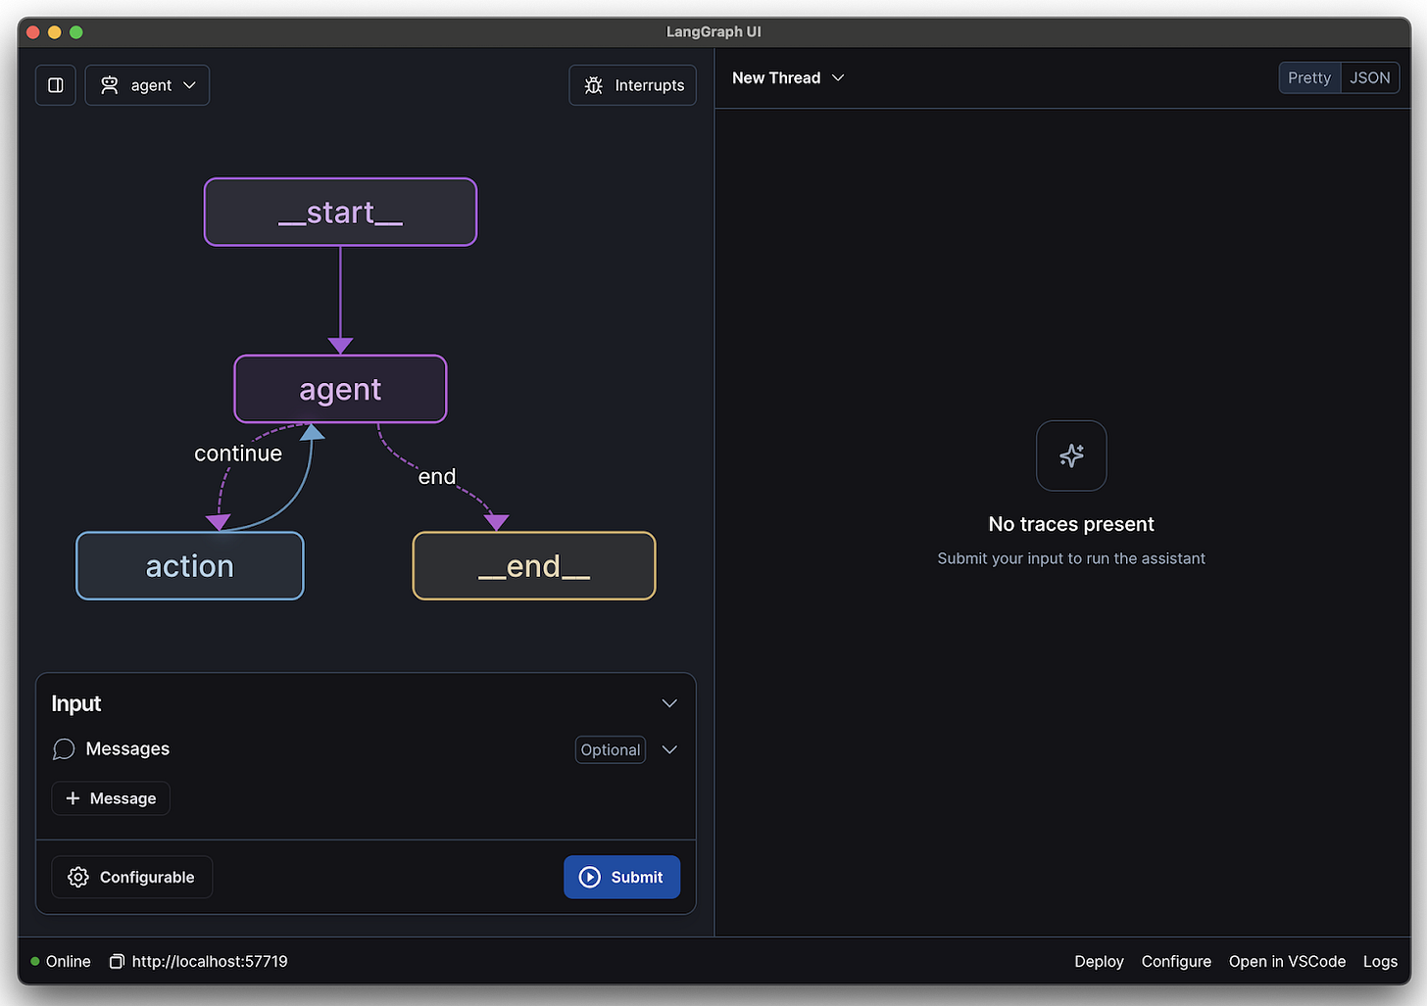Open the Interrupts settings

click(632, 85)
